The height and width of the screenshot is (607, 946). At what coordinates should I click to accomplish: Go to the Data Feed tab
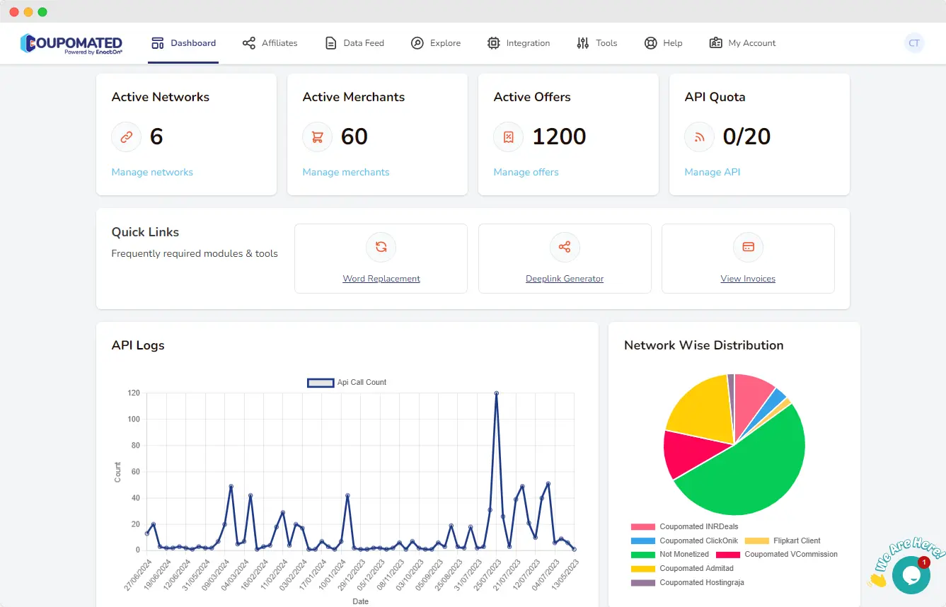point(354,43)
